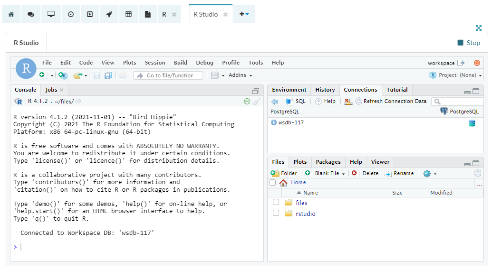Open the workspace panes layout dropdown

click(x=218, y=75)
